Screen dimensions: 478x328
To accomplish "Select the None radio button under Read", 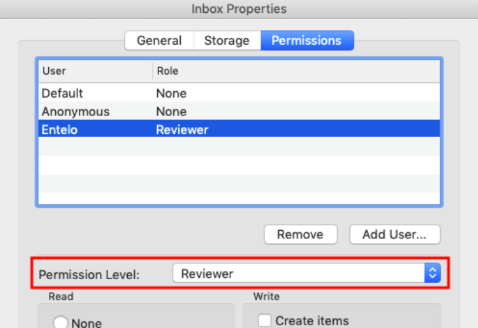I will [x=61, y=322].
